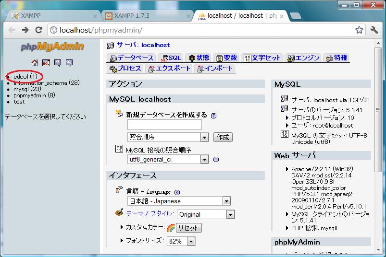The width and height of the screenshot is (386, 257).
Task: Close the XAMPP 1.7.3 tab
Action: (x=188, y=16)
